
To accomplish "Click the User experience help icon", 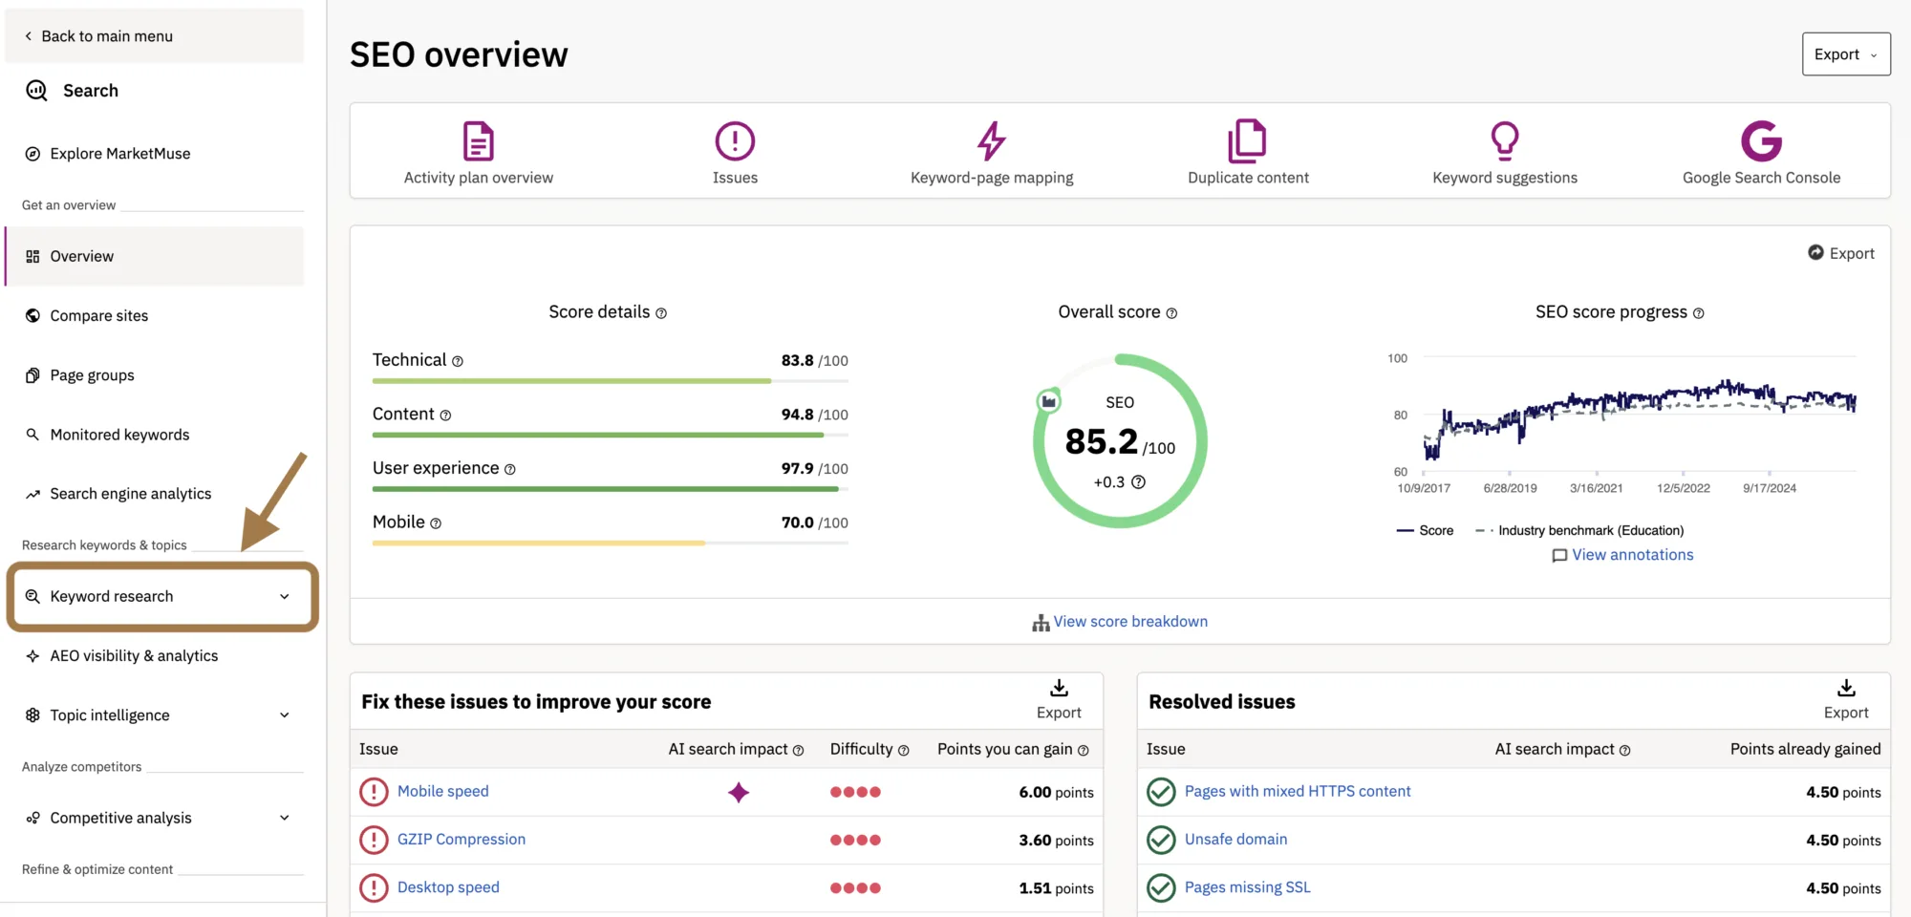I will click(510, 469).
